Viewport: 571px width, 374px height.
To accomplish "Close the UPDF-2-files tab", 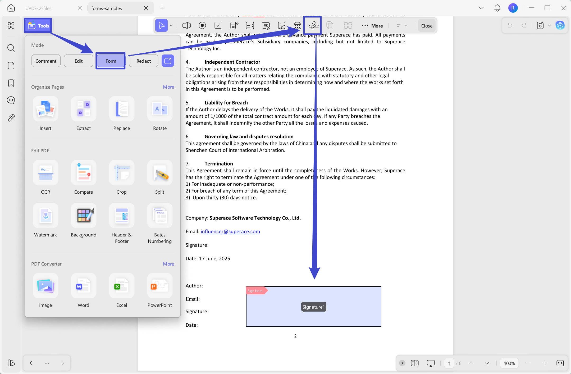I will (x=80, y=8).
